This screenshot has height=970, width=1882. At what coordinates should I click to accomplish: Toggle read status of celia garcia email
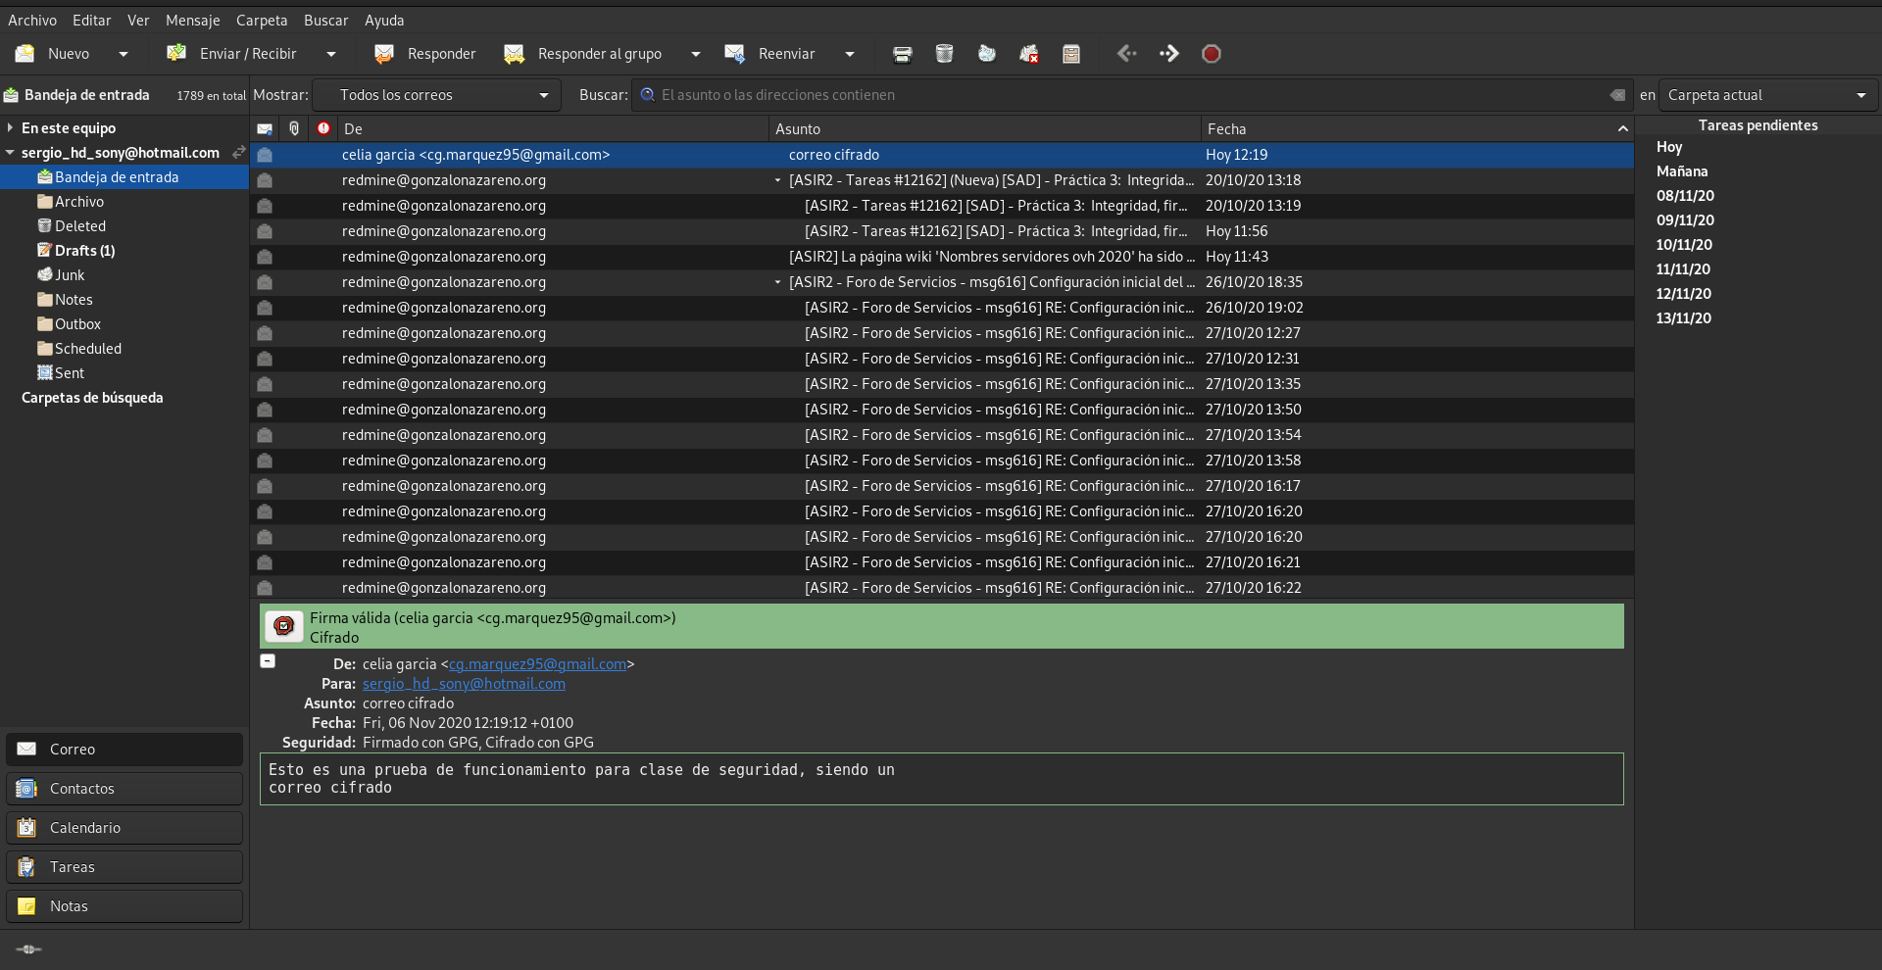point(265,155)
